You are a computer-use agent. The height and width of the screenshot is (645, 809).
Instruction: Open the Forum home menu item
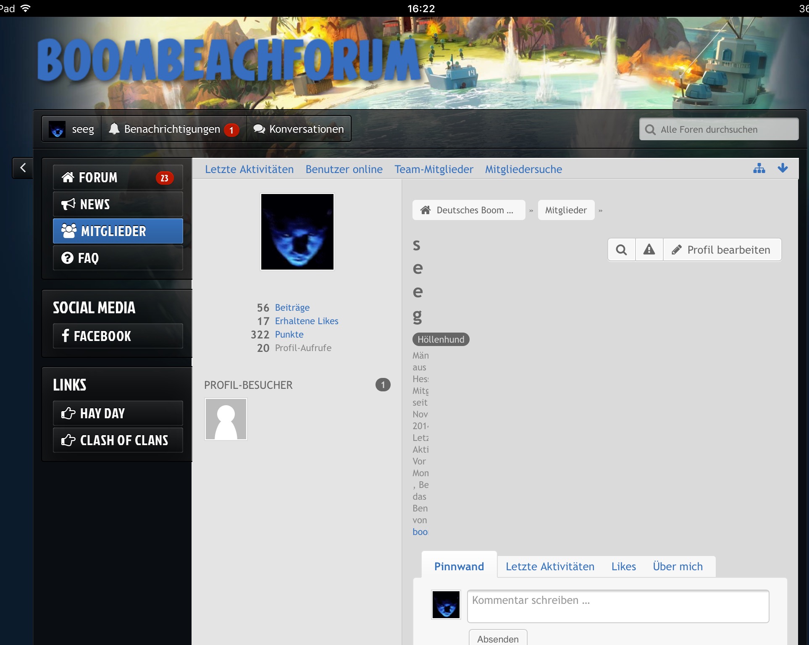(x=118, y=178)
